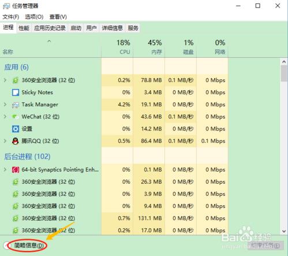Expand the 腾讯QQ (32 位) entry
Image resolution: width=288 pixels, height=256 pixels.
5,141
